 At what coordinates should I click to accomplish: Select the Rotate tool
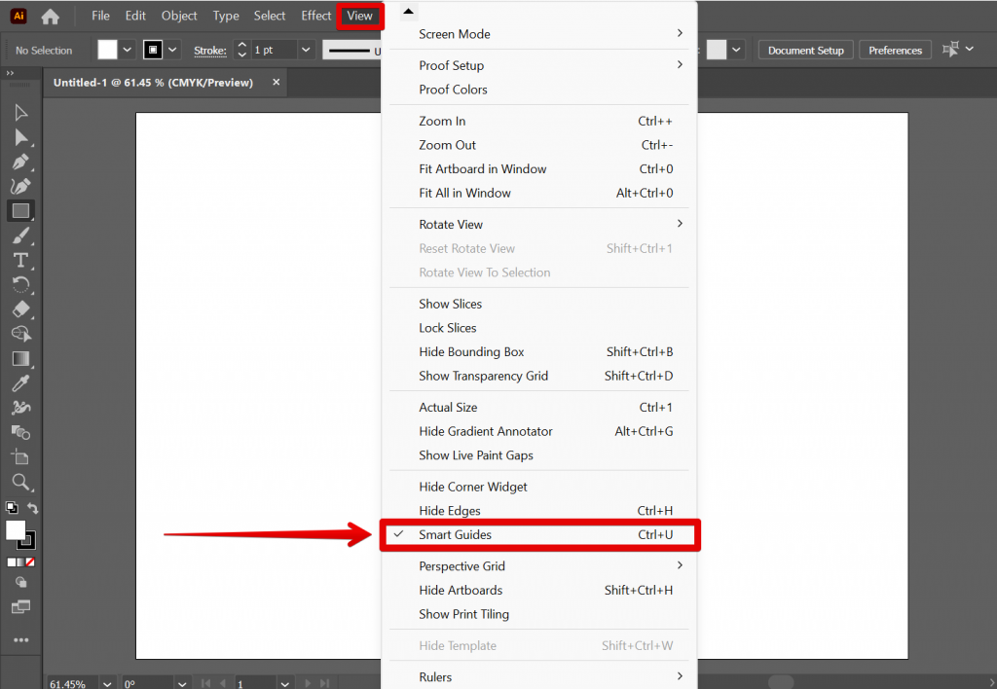pyautogui.click(x=19, y=284)
